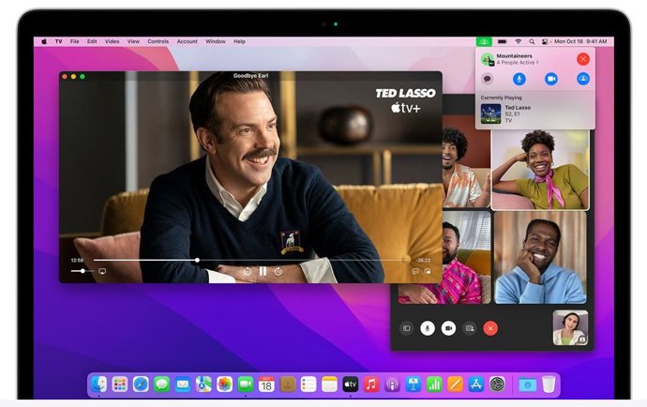
Task: Open the Window menu
Action: [x=216, y=41]
